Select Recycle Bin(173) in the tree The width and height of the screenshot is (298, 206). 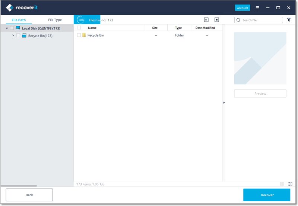coord(40,35)
